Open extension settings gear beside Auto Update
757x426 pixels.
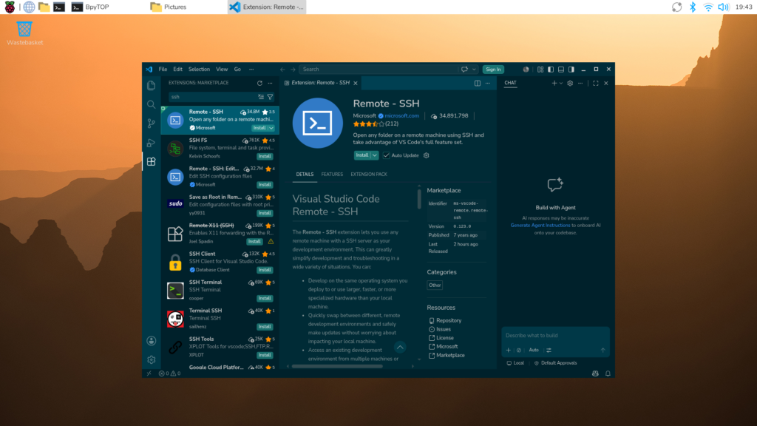pos(427,155)
